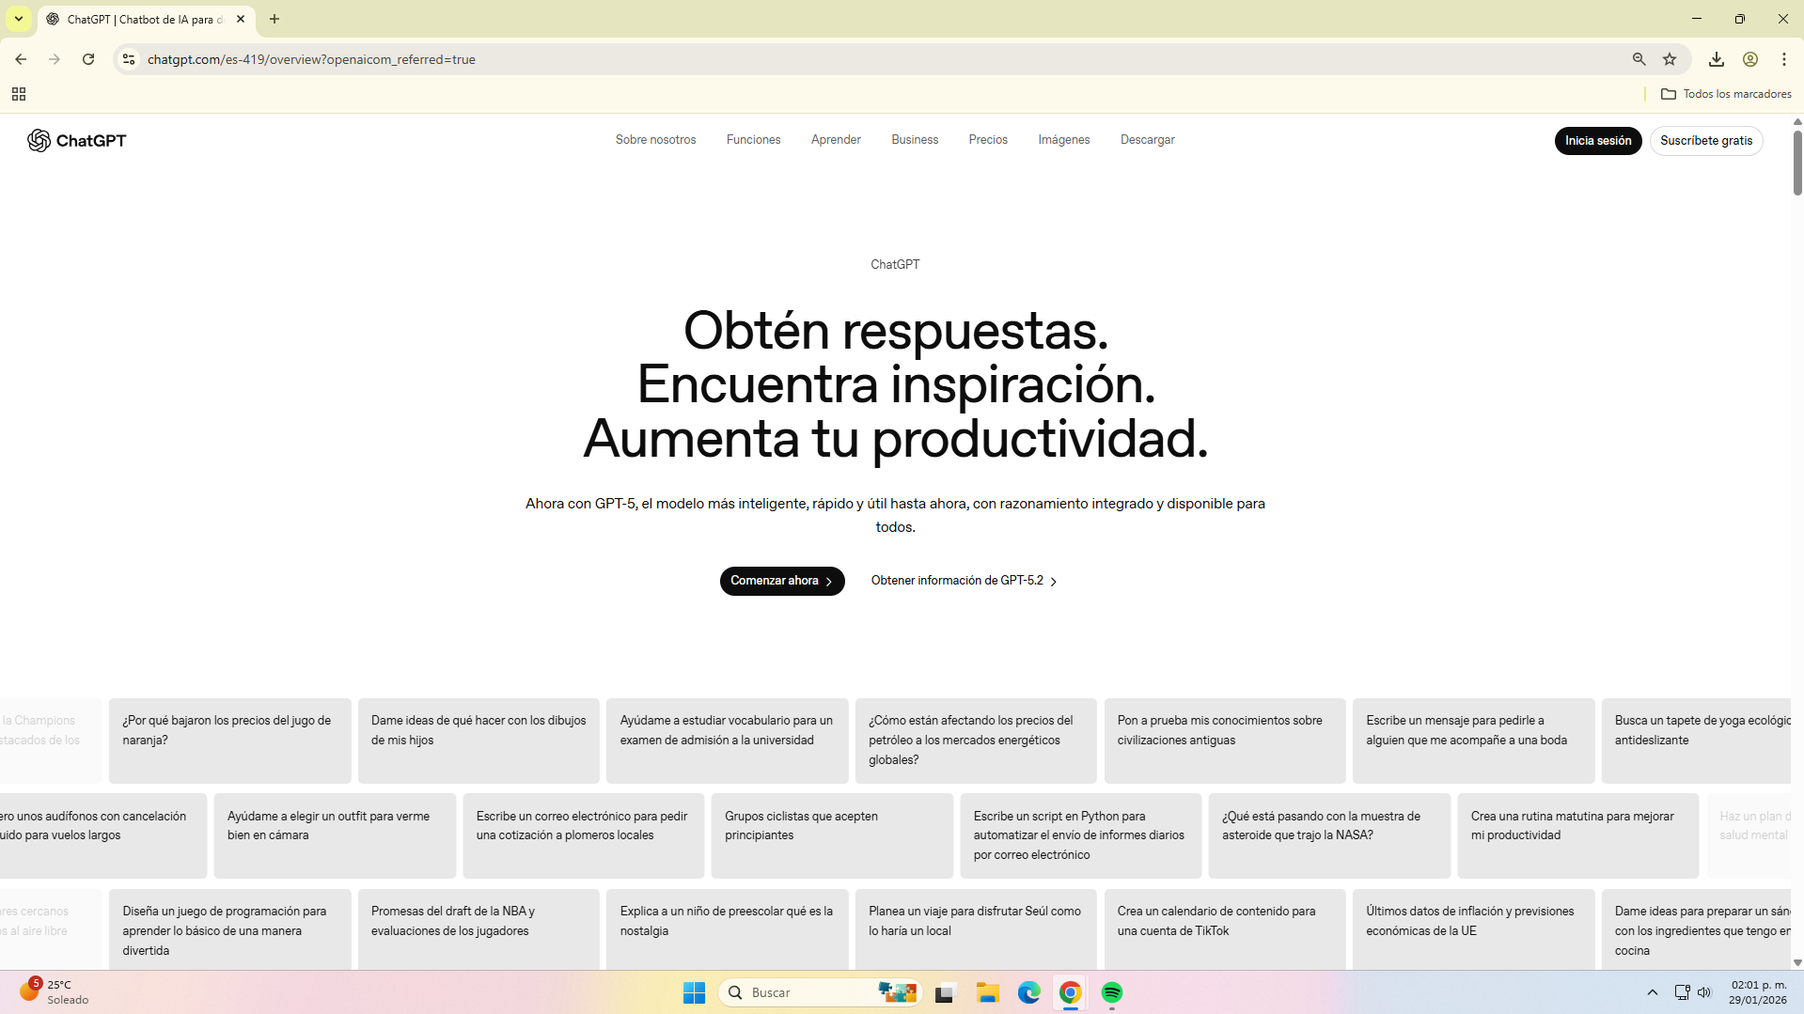Click the zoom magnifier icon in address bar
The width and height of the screenshot is (1804, 1014).
[1639, 59]
